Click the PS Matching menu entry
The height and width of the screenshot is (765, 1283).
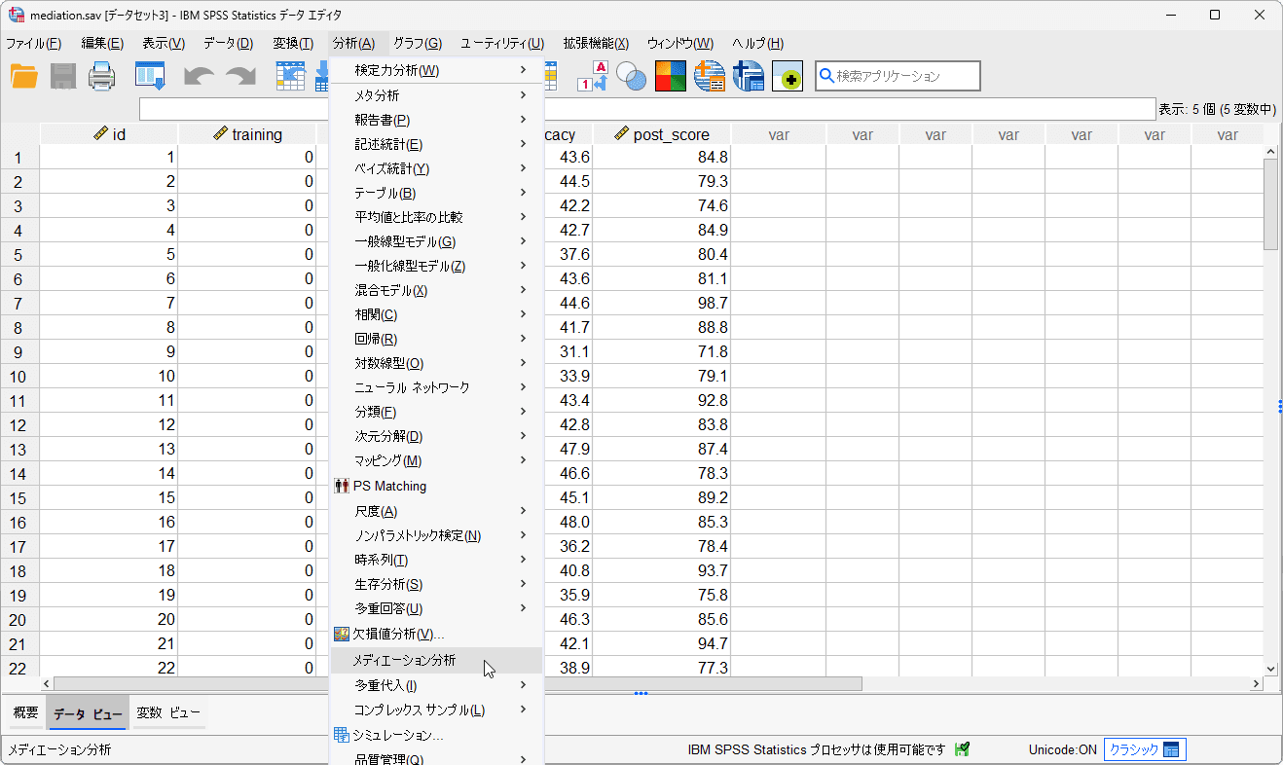pyautogui.click(x=389, y=486)
